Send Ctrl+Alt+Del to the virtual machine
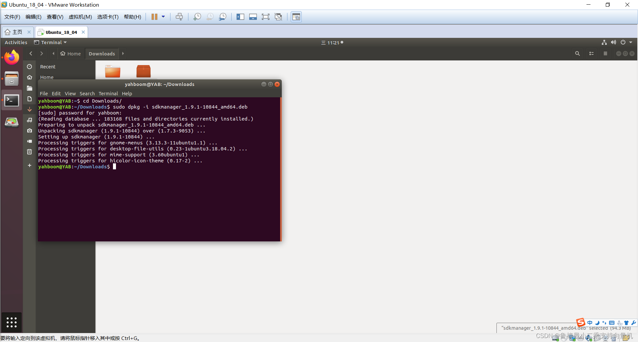This screenshot has width=638, height=342. click(179, 17)
